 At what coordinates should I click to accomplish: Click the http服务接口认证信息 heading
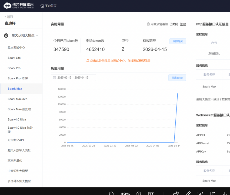click(212, 24)
